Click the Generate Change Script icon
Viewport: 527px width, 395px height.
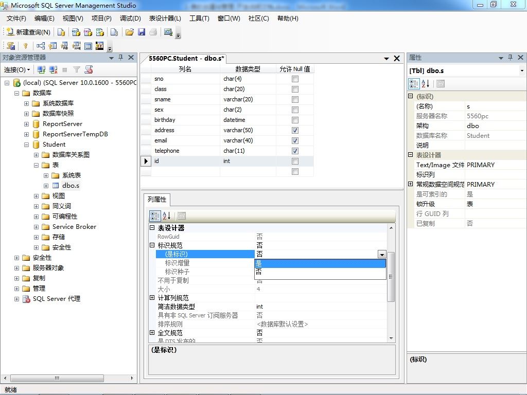[11, 46]
